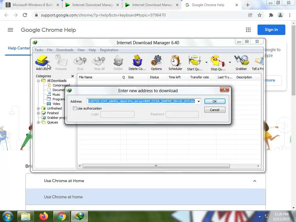Open the Grabber tool icon
The image size is (296, 222).
[241, 63]
